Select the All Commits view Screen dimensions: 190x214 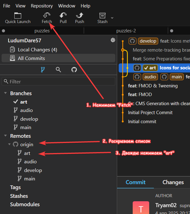[x=31, y=58]
